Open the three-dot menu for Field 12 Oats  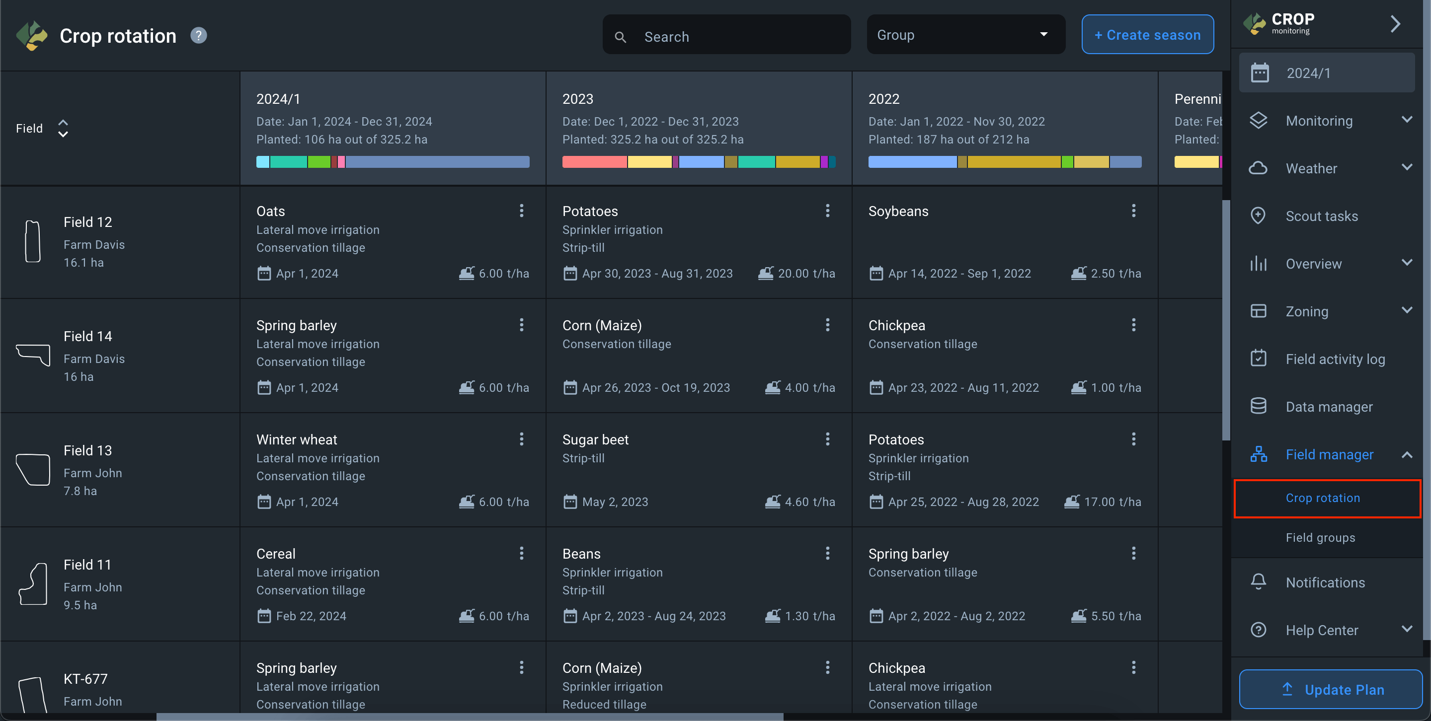521,211
